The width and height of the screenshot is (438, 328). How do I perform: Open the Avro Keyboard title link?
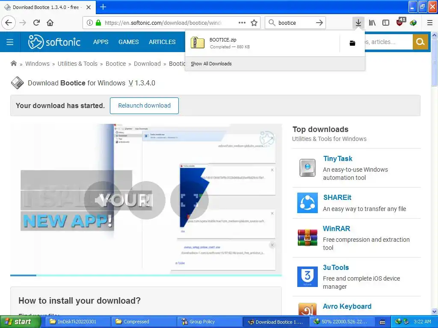tap(347, 306)
